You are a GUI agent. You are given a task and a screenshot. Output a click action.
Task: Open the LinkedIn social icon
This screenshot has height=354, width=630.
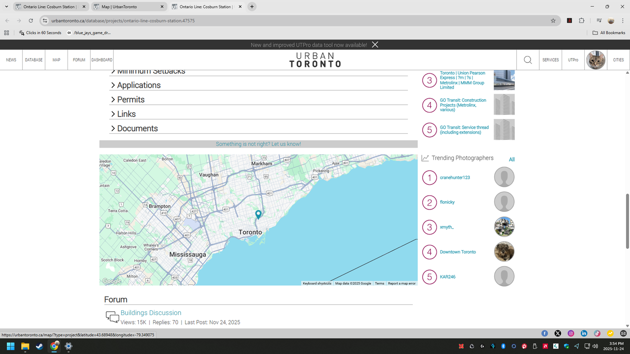(584, 333)
